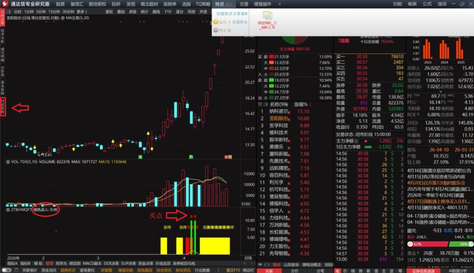Click the yellow 运行 status icon
The height and width of the screenshot is (273, 474).
pos(215,22)
